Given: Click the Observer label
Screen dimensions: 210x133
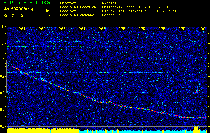Looking at the screenshot, I should click(68, 3).
